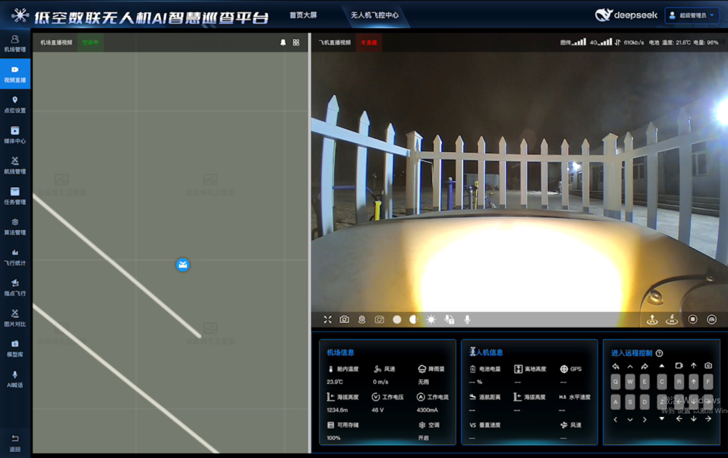The image size is (728, 458).
Task: Click the round stop button on video toolbar
Action: pos(692,320)
